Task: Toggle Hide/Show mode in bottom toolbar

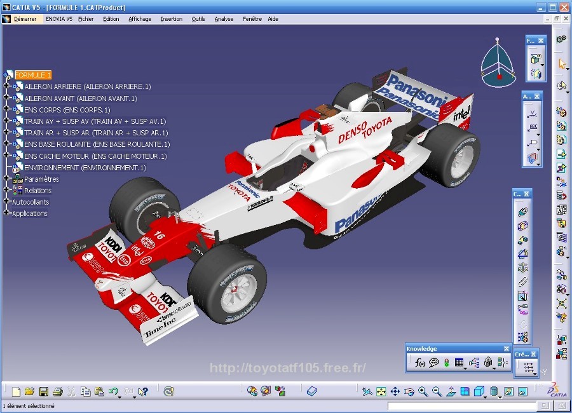Action: click(508, 391)
